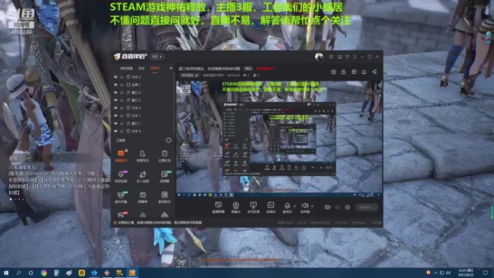This screenshot has width=494, height=278.
Task: Click the record video icon beside the gear
Action: tap(328, 207)
